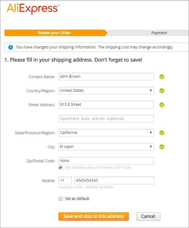Uncheck 'My address does not have a ZIP code'
The width and height of the screenshot is (189, 228).
pos(60,167)
